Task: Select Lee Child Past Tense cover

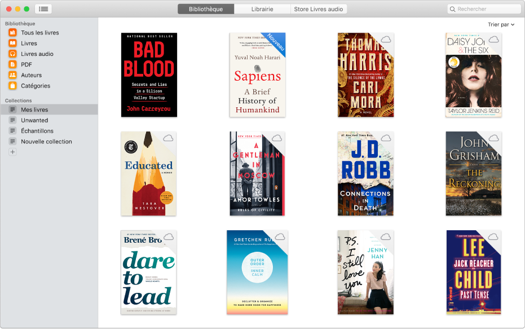Action: point(474,273)
